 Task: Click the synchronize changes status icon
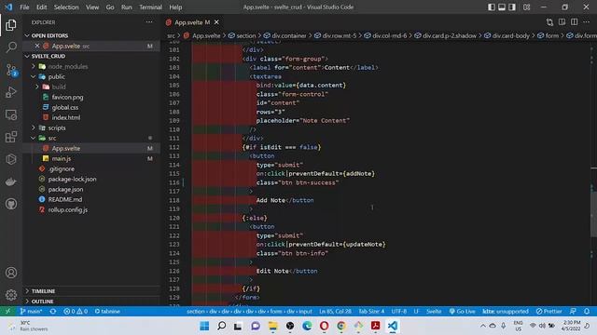point(53,311)
